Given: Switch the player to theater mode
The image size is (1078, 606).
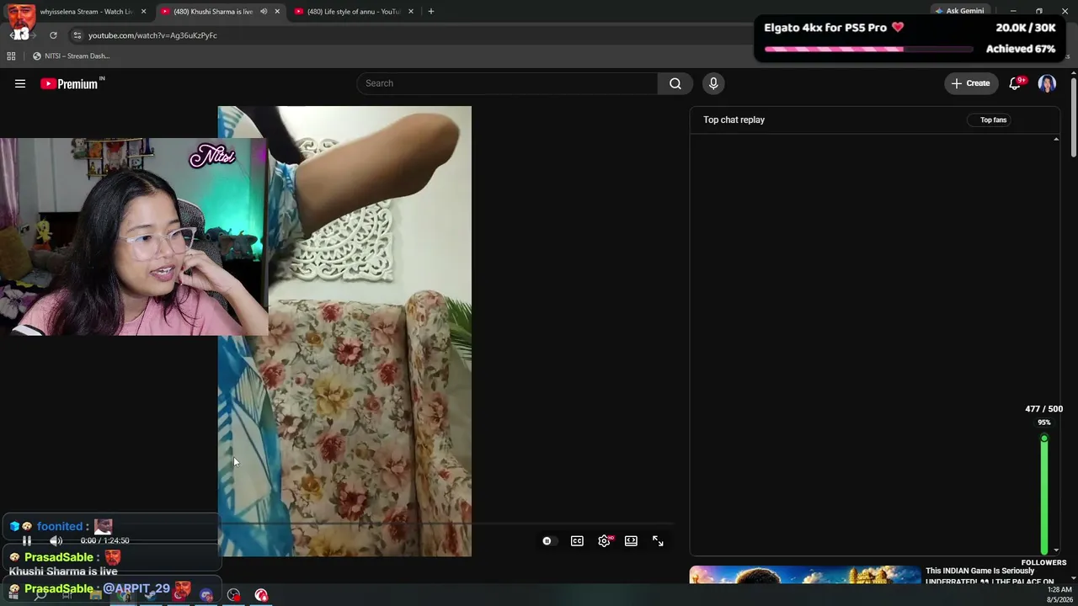Looking at the screenshot, I should [631, 541].
